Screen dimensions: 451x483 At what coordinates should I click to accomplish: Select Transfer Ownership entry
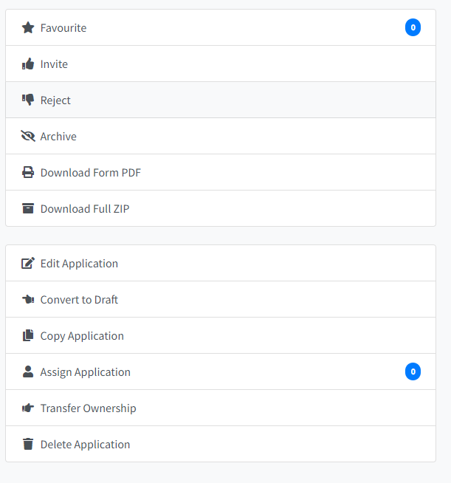(221, 408)
